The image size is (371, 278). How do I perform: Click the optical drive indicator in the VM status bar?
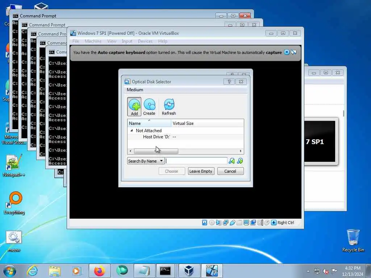click(x=212, y=223)
